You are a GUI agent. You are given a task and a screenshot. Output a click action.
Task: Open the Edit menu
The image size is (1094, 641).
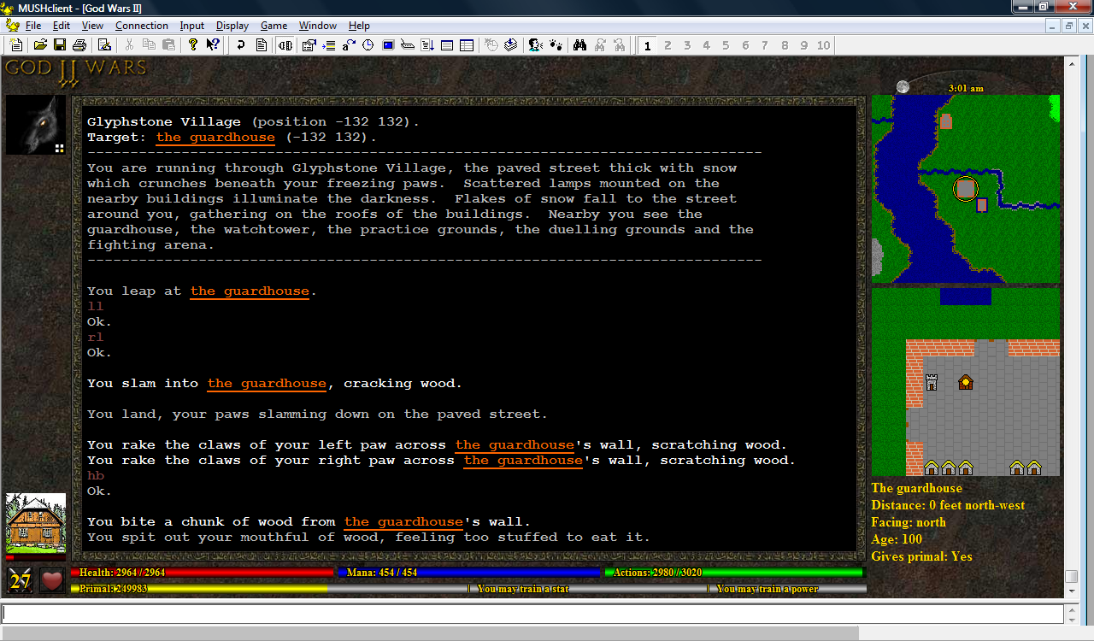[x=61, y=26]
